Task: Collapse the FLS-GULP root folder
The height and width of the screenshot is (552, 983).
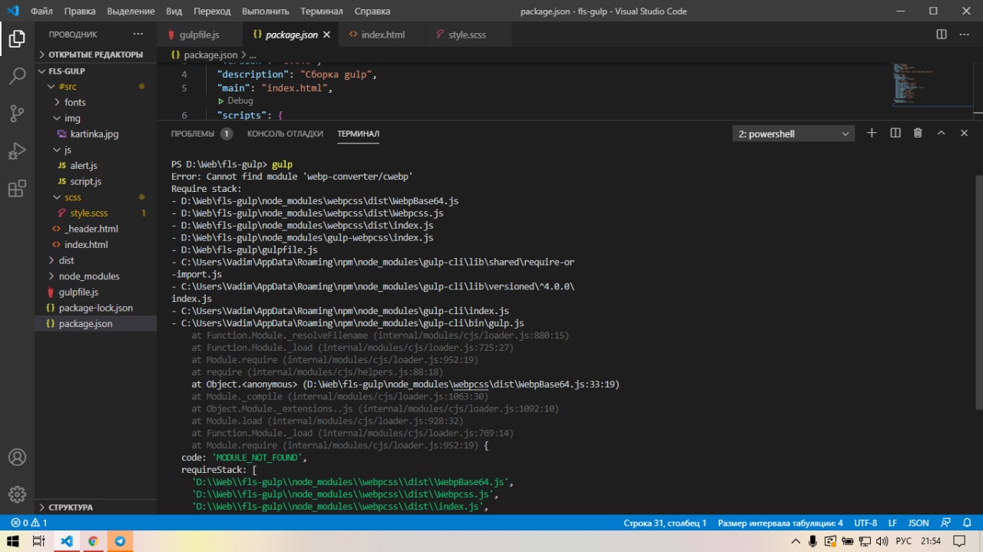Action: [x=96, y=71]
